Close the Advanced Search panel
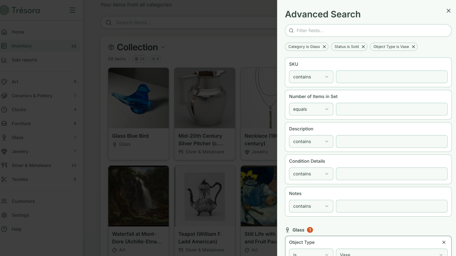Image resolution: width=456 pixels, height=256 pixels. click(449, 11)
